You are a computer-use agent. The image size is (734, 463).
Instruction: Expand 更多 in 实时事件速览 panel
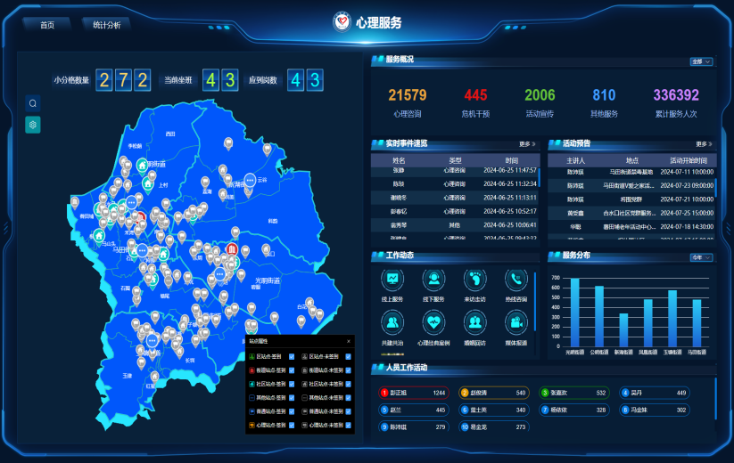pyautogui.click(x=527, y=143)
